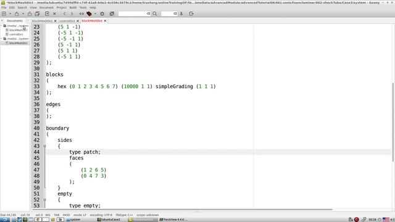Click the Save file toolbar icon
This screenshot has width=395, height=222.
point(30,14)
